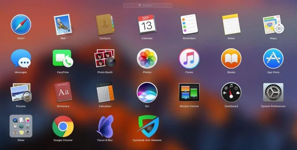Launch iBooks
The height and width of the screenshot is (150, 297).
pos(231,59)
